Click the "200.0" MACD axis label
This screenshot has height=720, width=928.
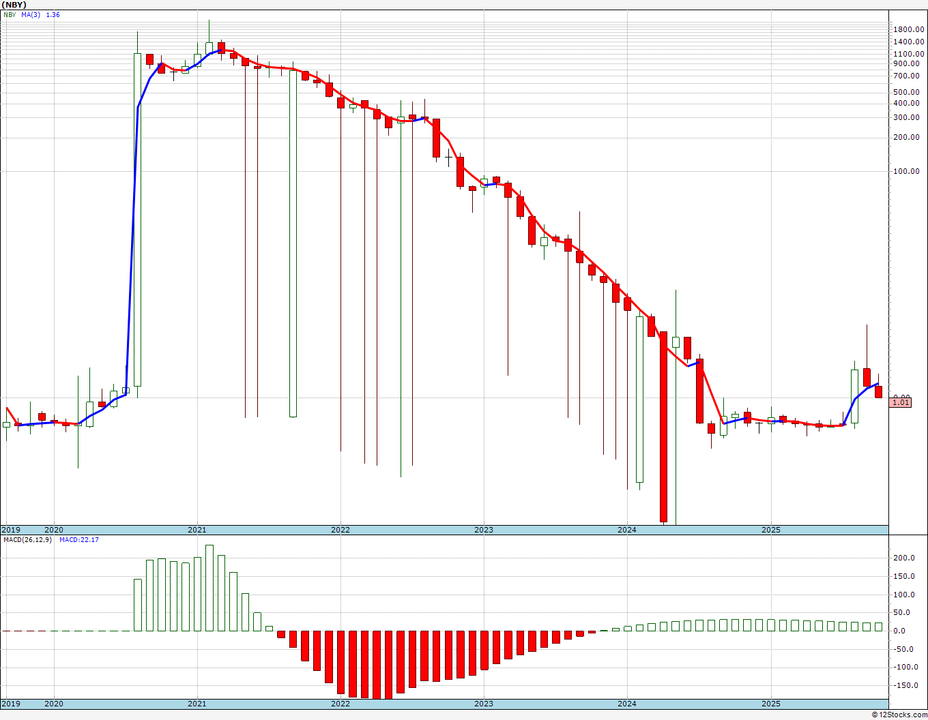pos(905,558)
